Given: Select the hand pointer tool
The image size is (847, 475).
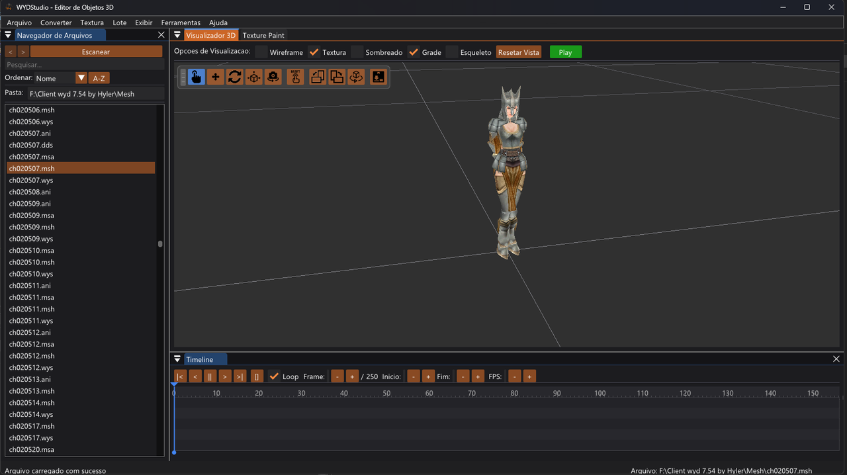Looking at the screenshot, I should 196,77.
